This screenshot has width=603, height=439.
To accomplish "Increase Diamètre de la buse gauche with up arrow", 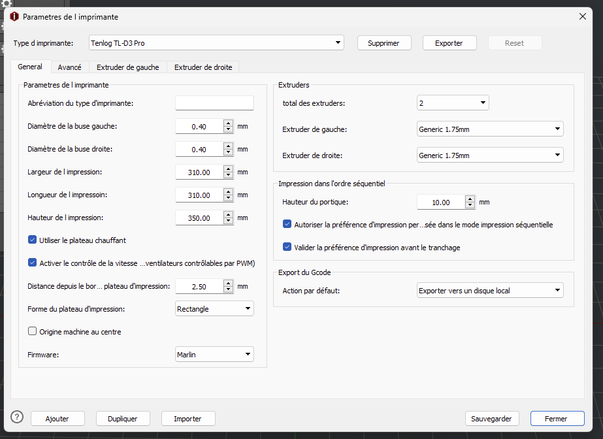I will tap(229, 123).
